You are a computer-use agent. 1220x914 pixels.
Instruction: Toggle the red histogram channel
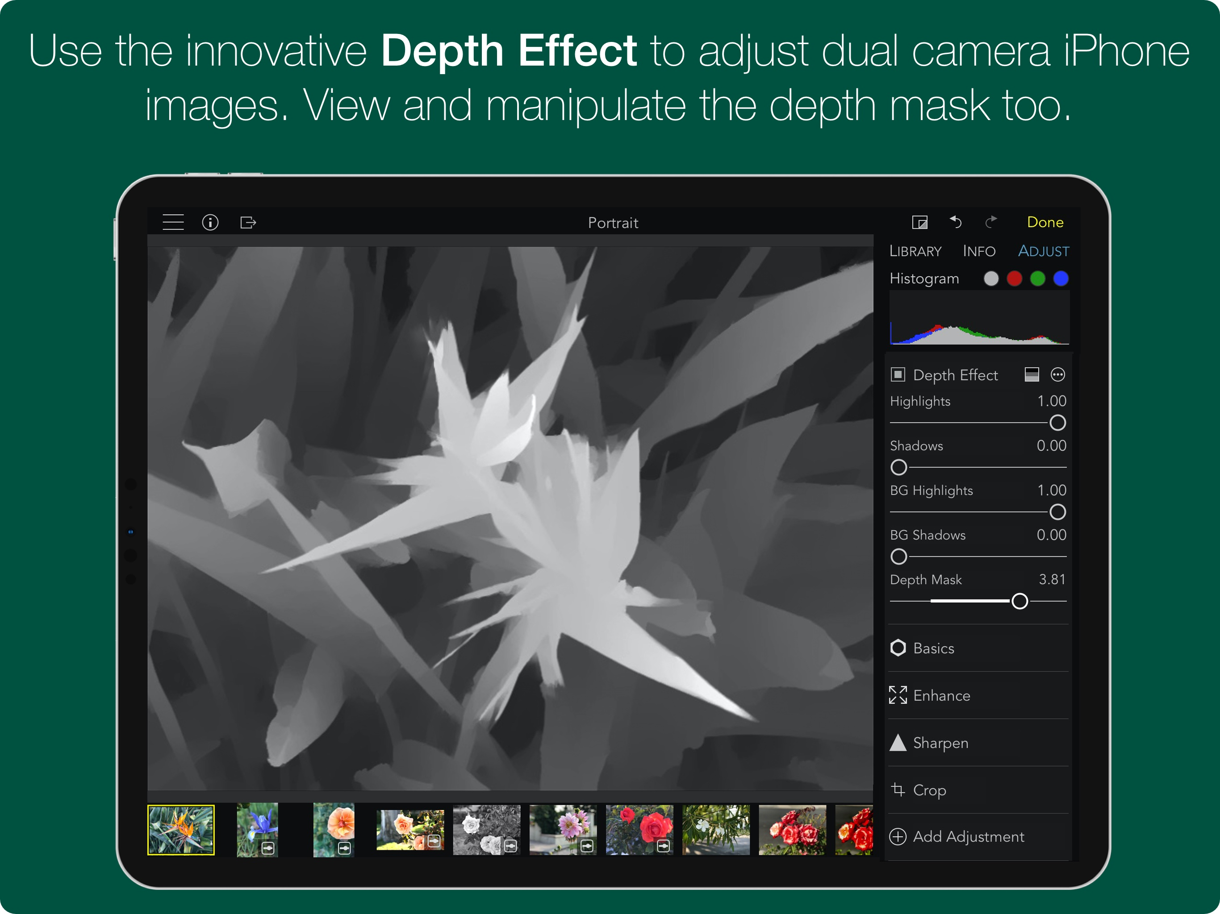[1014, 279]
